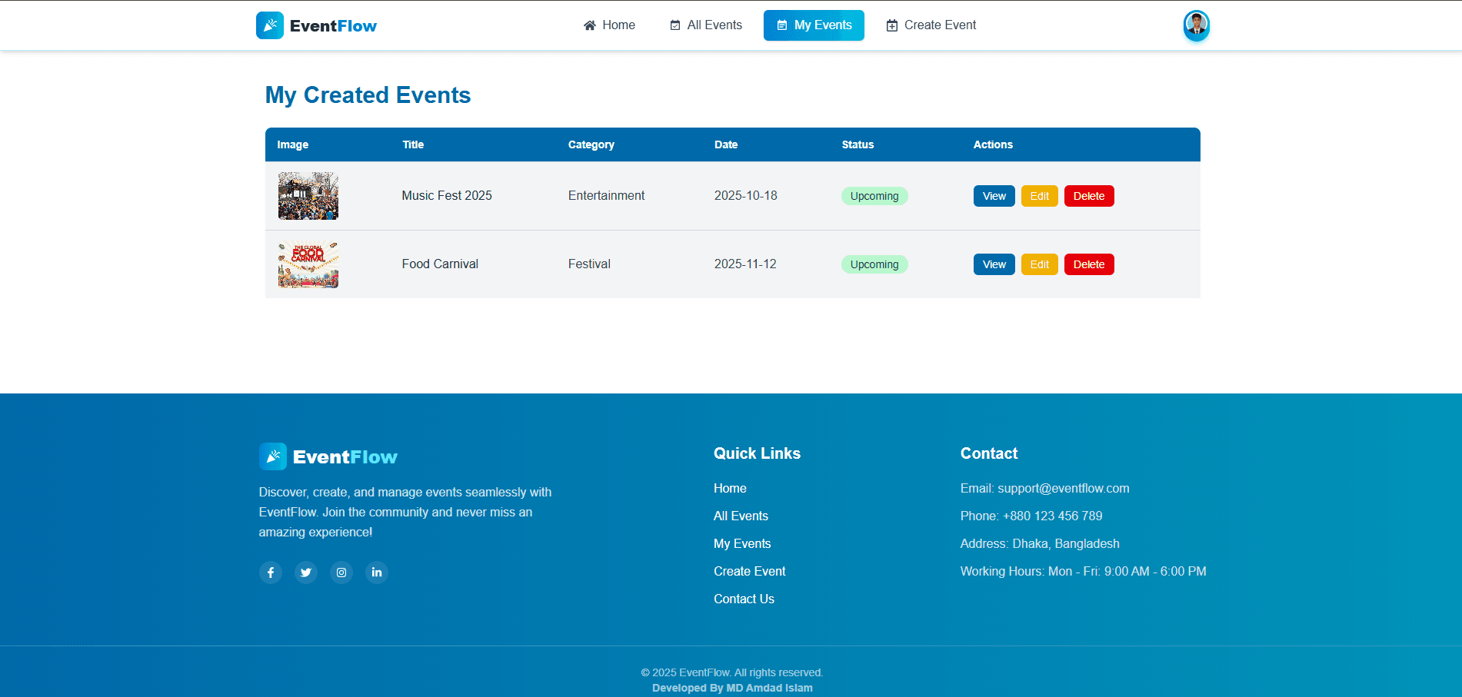Edit the Food Carnival event

pyautogui.click(x=1040, y=264)
